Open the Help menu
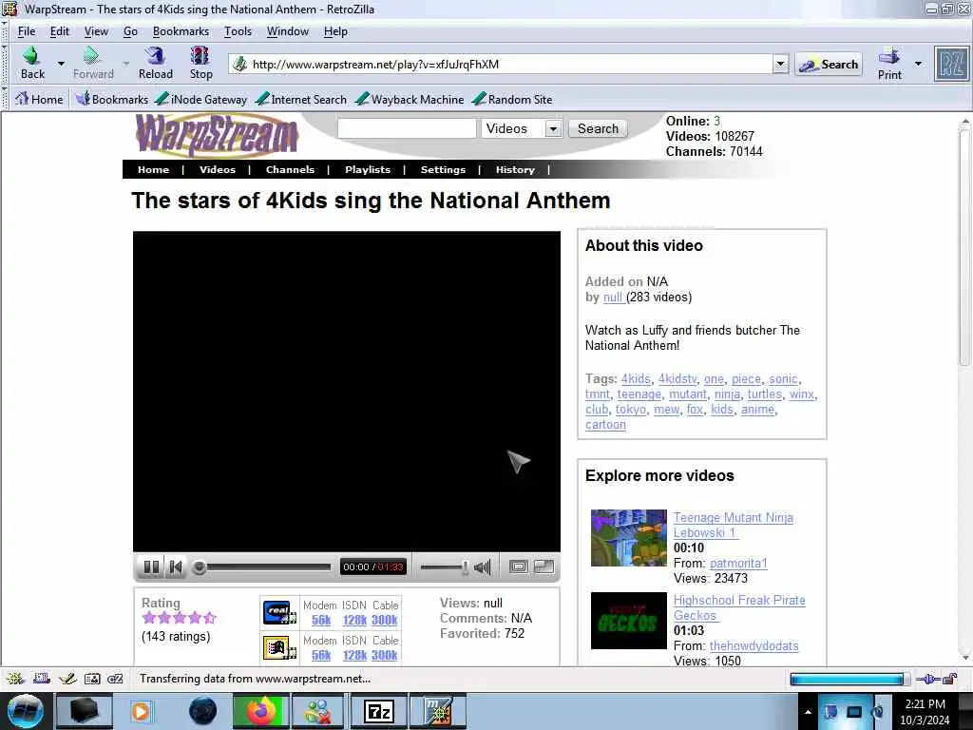The width and height of the screenshot is (973, 730). 335,31
